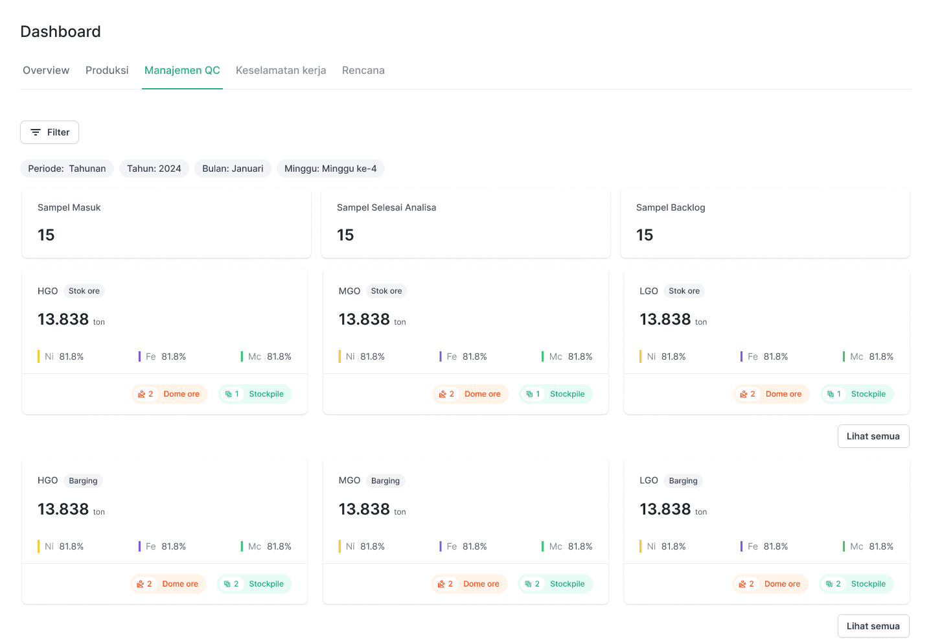Open the Bulan: Januari filter chip
The image size is (931, 639).
pos(233,168)
